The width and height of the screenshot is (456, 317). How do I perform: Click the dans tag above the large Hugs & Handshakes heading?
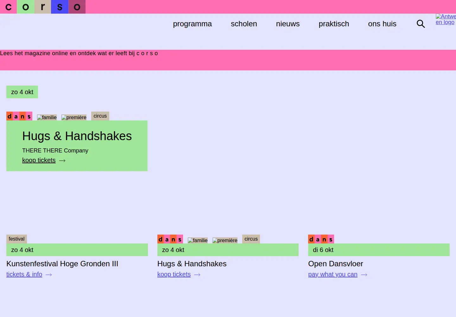click(19, 116)
